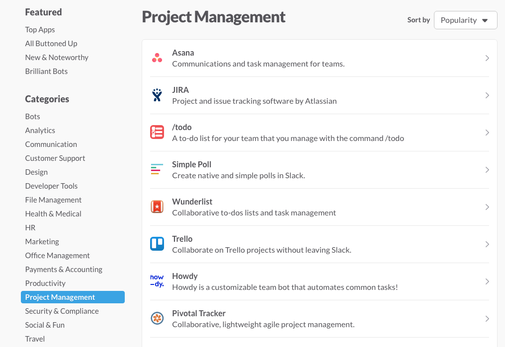505x347 pixels.
Task: Click the Howdy bot icon
Action: [157, 281]
